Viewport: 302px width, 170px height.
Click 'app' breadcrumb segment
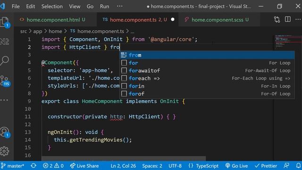[x=38, y=31]
